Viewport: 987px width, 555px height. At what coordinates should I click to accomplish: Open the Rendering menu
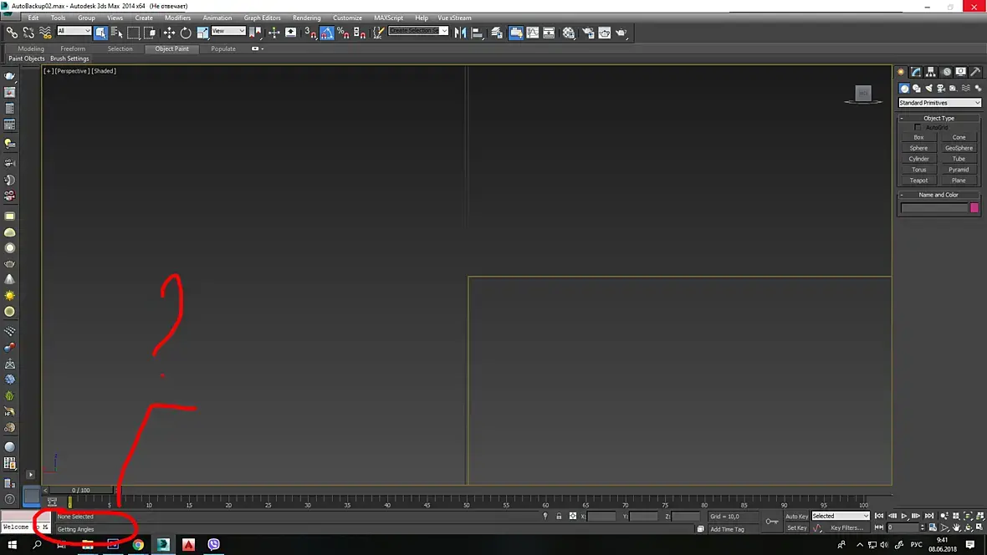point(306,18)
